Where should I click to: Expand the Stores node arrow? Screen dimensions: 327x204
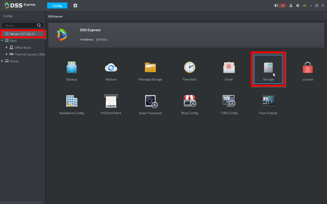pos(2,61)
